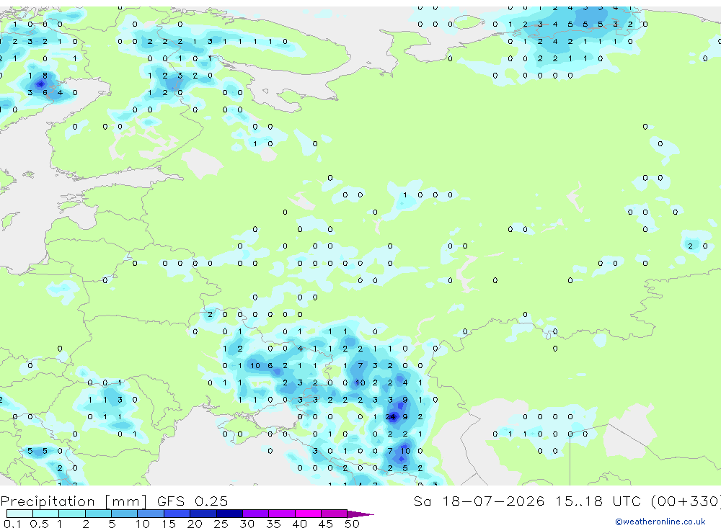Click the '24' precipitation value on map
Viewport: 721px width, 528px height.
point(390,417)
